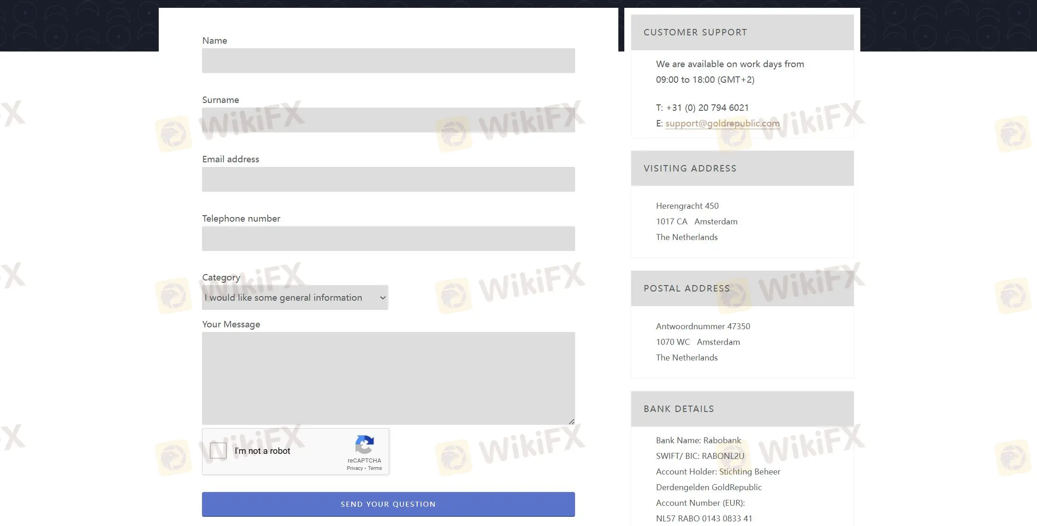1037x526 pixels.
Task: Click the SEND YOUR QUESTION button
Action: (x=388, y=504)
